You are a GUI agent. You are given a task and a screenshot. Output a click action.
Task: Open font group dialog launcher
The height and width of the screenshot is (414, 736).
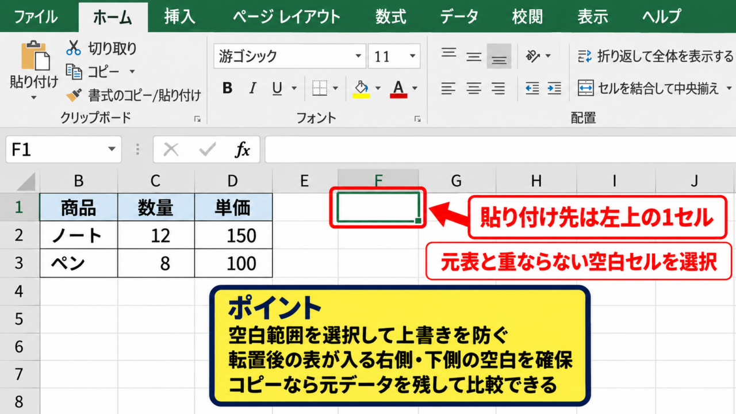tap(417, 119)
